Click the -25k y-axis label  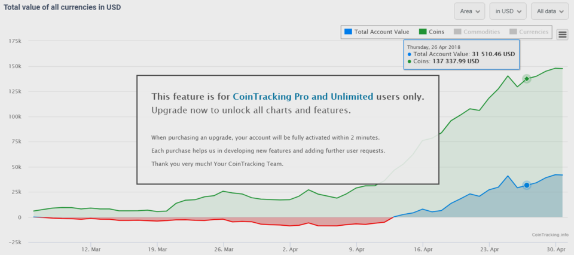coord(16,242)
